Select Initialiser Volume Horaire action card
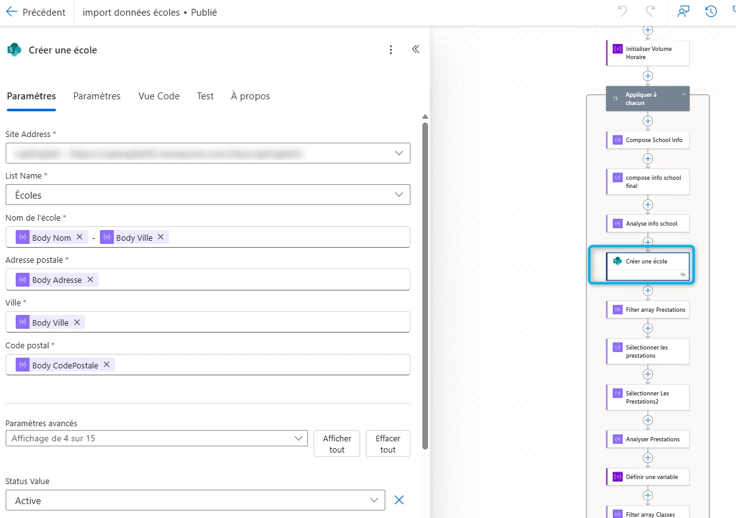Viewport: 736px width, 518px height. coord(648,53)
